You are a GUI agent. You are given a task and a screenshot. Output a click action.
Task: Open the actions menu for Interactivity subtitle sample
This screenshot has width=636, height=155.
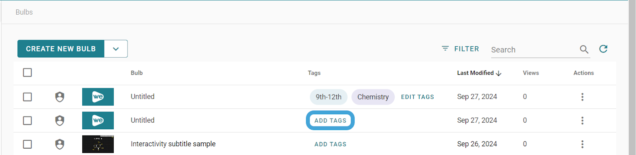tap(582, 144)
